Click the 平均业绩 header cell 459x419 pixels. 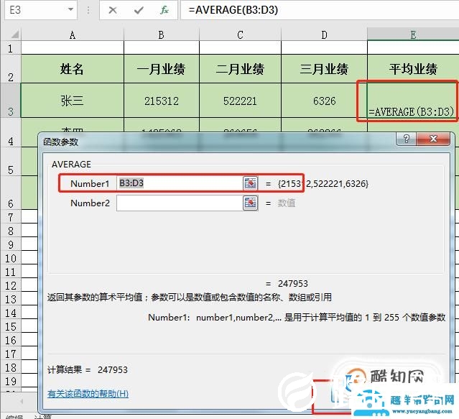coord(413,69)
